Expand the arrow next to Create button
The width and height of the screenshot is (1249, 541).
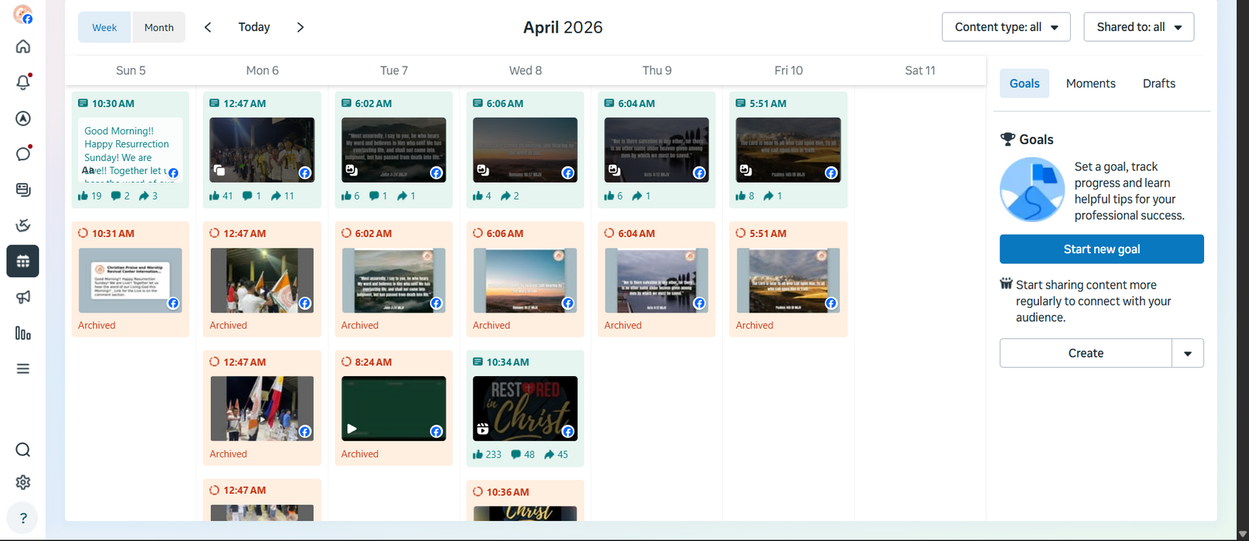[1188, 353]
